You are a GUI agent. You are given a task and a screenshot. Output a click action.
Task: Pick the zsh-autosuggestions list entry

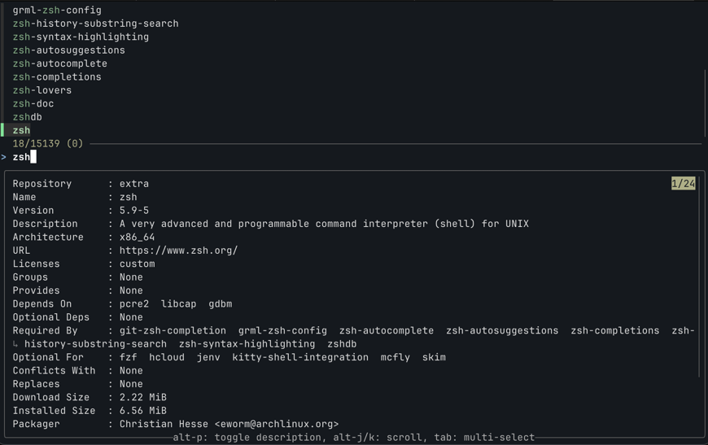point(68,50)
